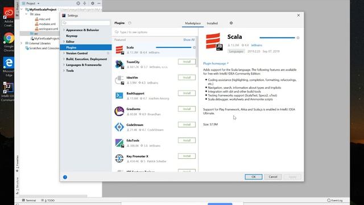
Task: Expand External Libraries in project tree
Action: (x=22, y=43)
